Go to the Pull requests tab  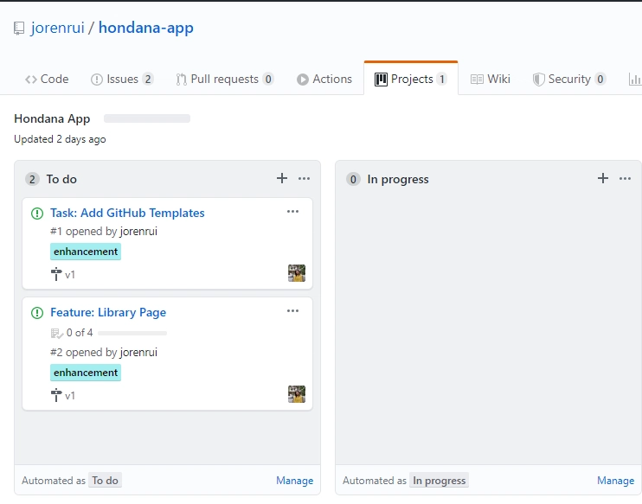(224, 79)
